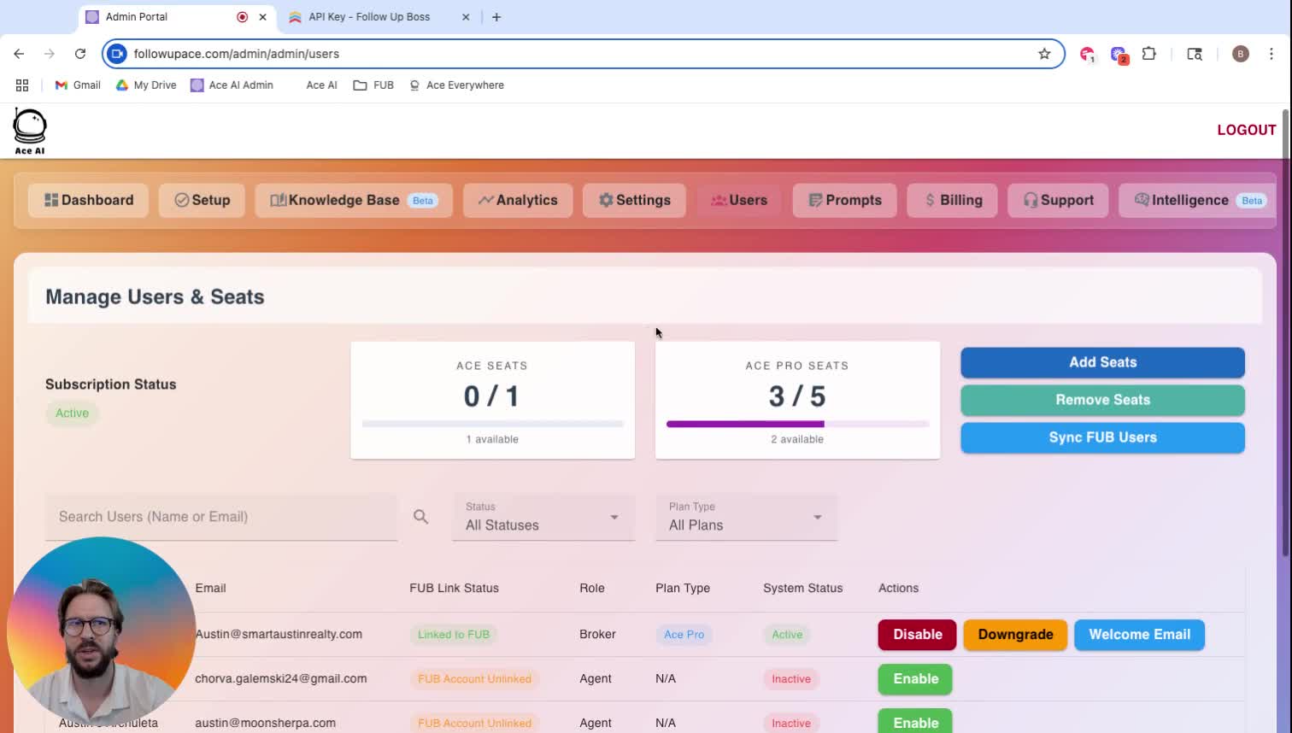Send Welcome Email to Austin@smartaustinrealty.com
The width and height of the screenshot is (1292, 733).
pos(1139,635)
